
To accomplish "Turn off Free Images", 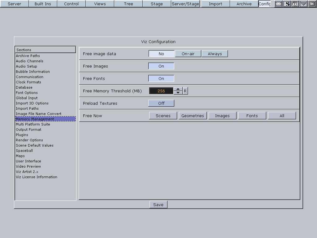I will click(x=161, y=66).
